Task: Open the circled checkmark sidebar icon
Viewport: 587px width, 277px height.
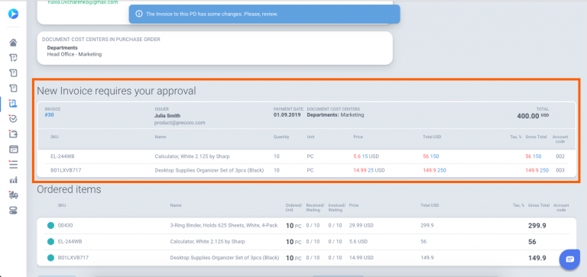Action: [13, 119]
